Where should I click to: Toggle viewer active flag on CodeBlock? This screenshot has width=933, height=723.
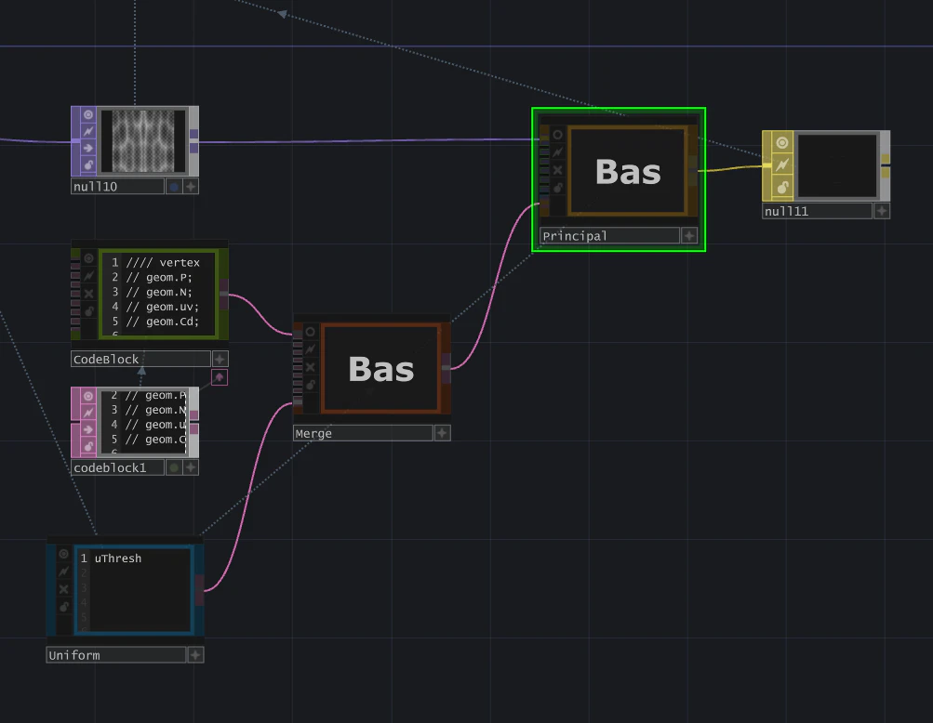pos(89,258)
